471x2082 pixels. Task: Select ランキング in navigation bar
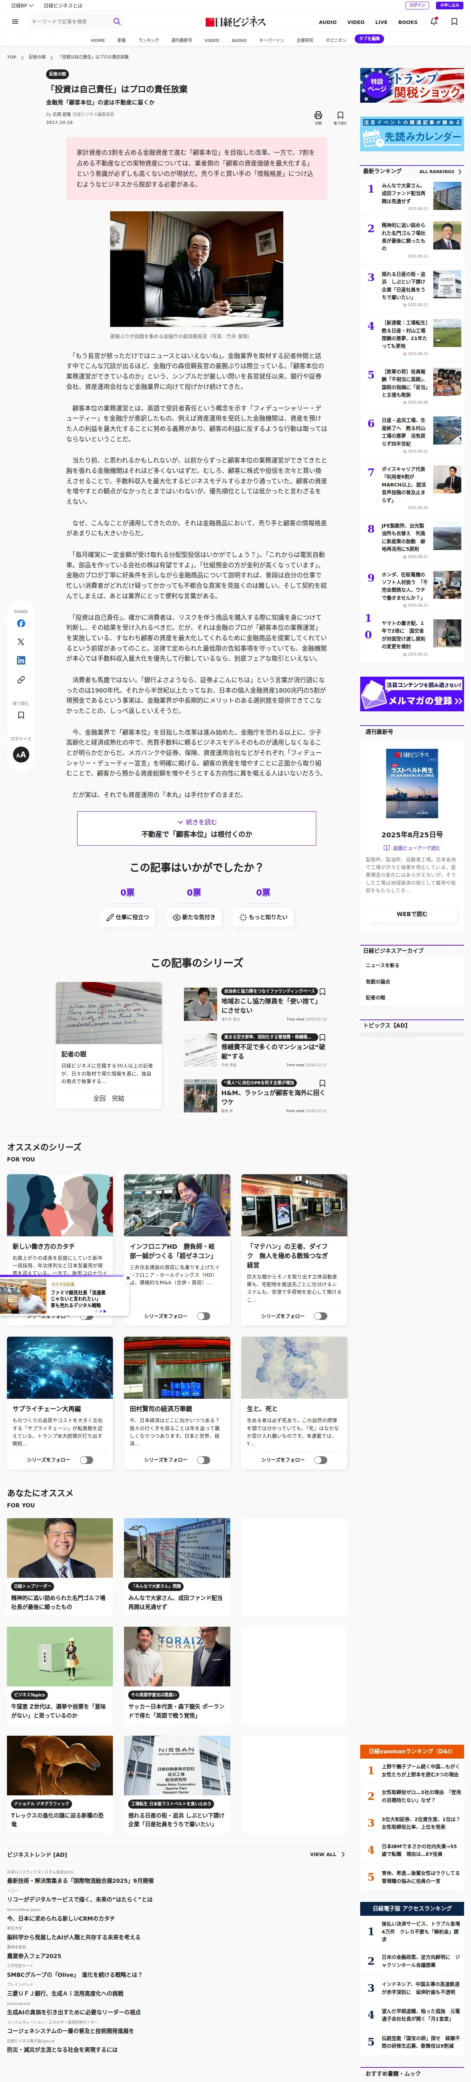click(148, 40)
